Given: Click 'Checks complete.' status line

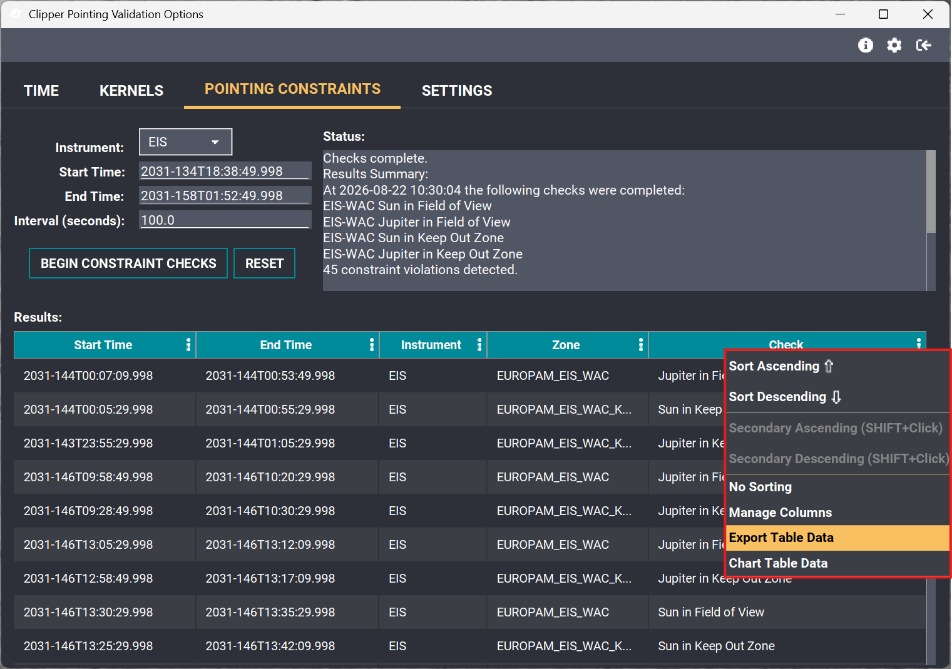Looking at the screenshot, I should [375, 158].
